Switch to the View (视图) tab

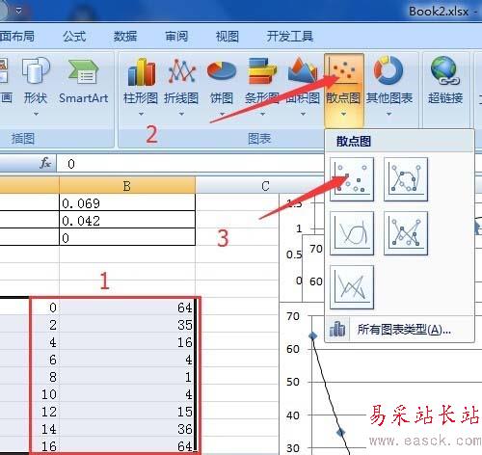click(228, 36)
